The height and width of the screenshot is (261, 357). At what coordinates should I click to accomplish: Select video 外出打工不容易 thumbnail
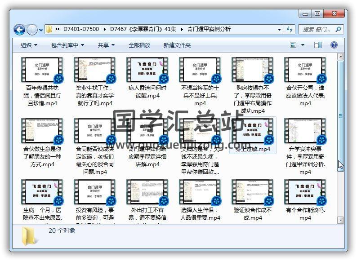[147, 192]
